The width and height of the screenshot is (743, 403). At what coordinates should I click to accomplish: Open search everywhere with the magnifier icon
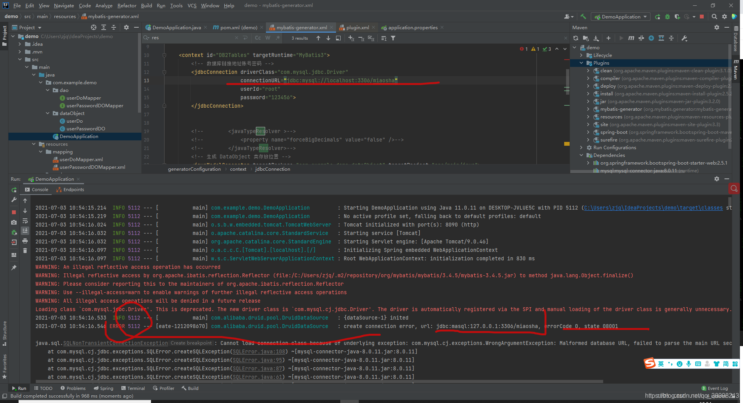tap(714, 17)
